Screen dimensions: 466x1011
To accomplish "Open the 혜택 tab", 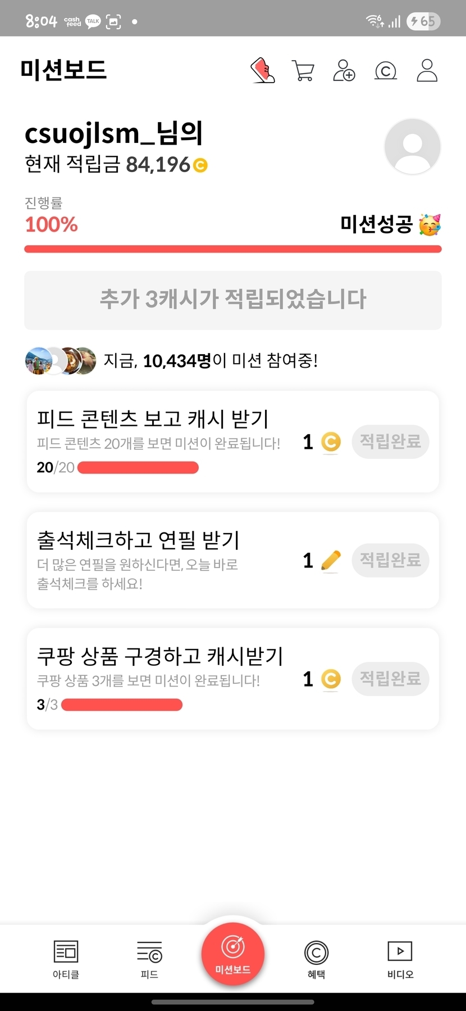I will point(316,959).
